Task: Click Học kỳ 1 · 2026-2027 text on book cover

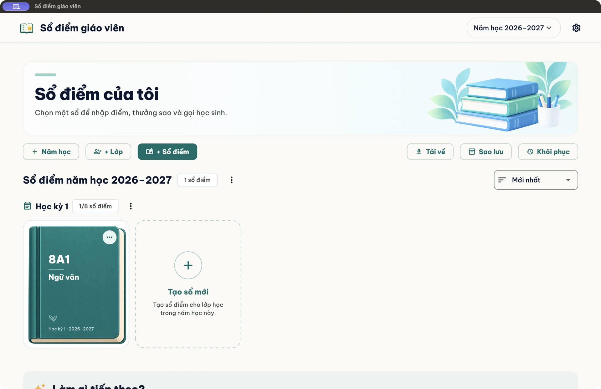Action: [71, 329]
